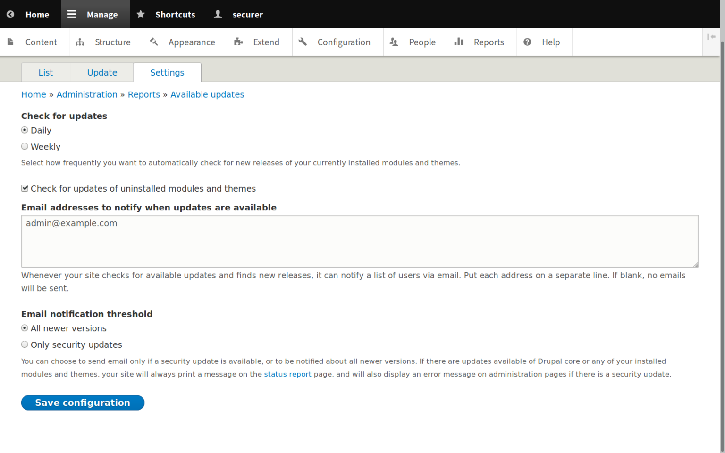Viewport: 725px width, 453px height.
Task: Click the Reports bar-chart icon
Action: tap(458, 42)
